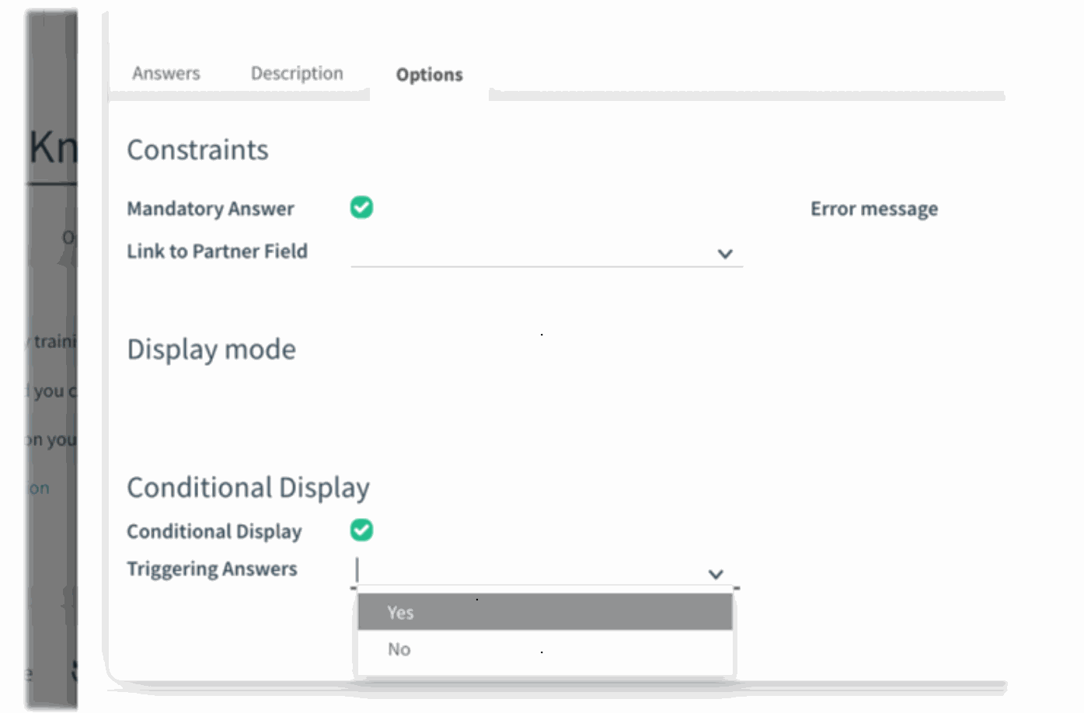Screen dimensions: 1084x713
Task: Click the large Conditional Display section heading
Action: [x=248, y=488]
